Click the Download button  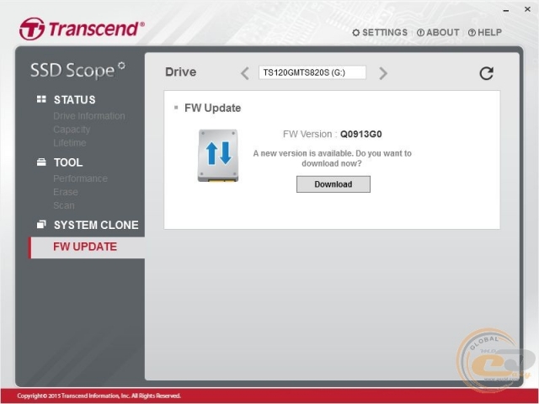click(334, 184)
